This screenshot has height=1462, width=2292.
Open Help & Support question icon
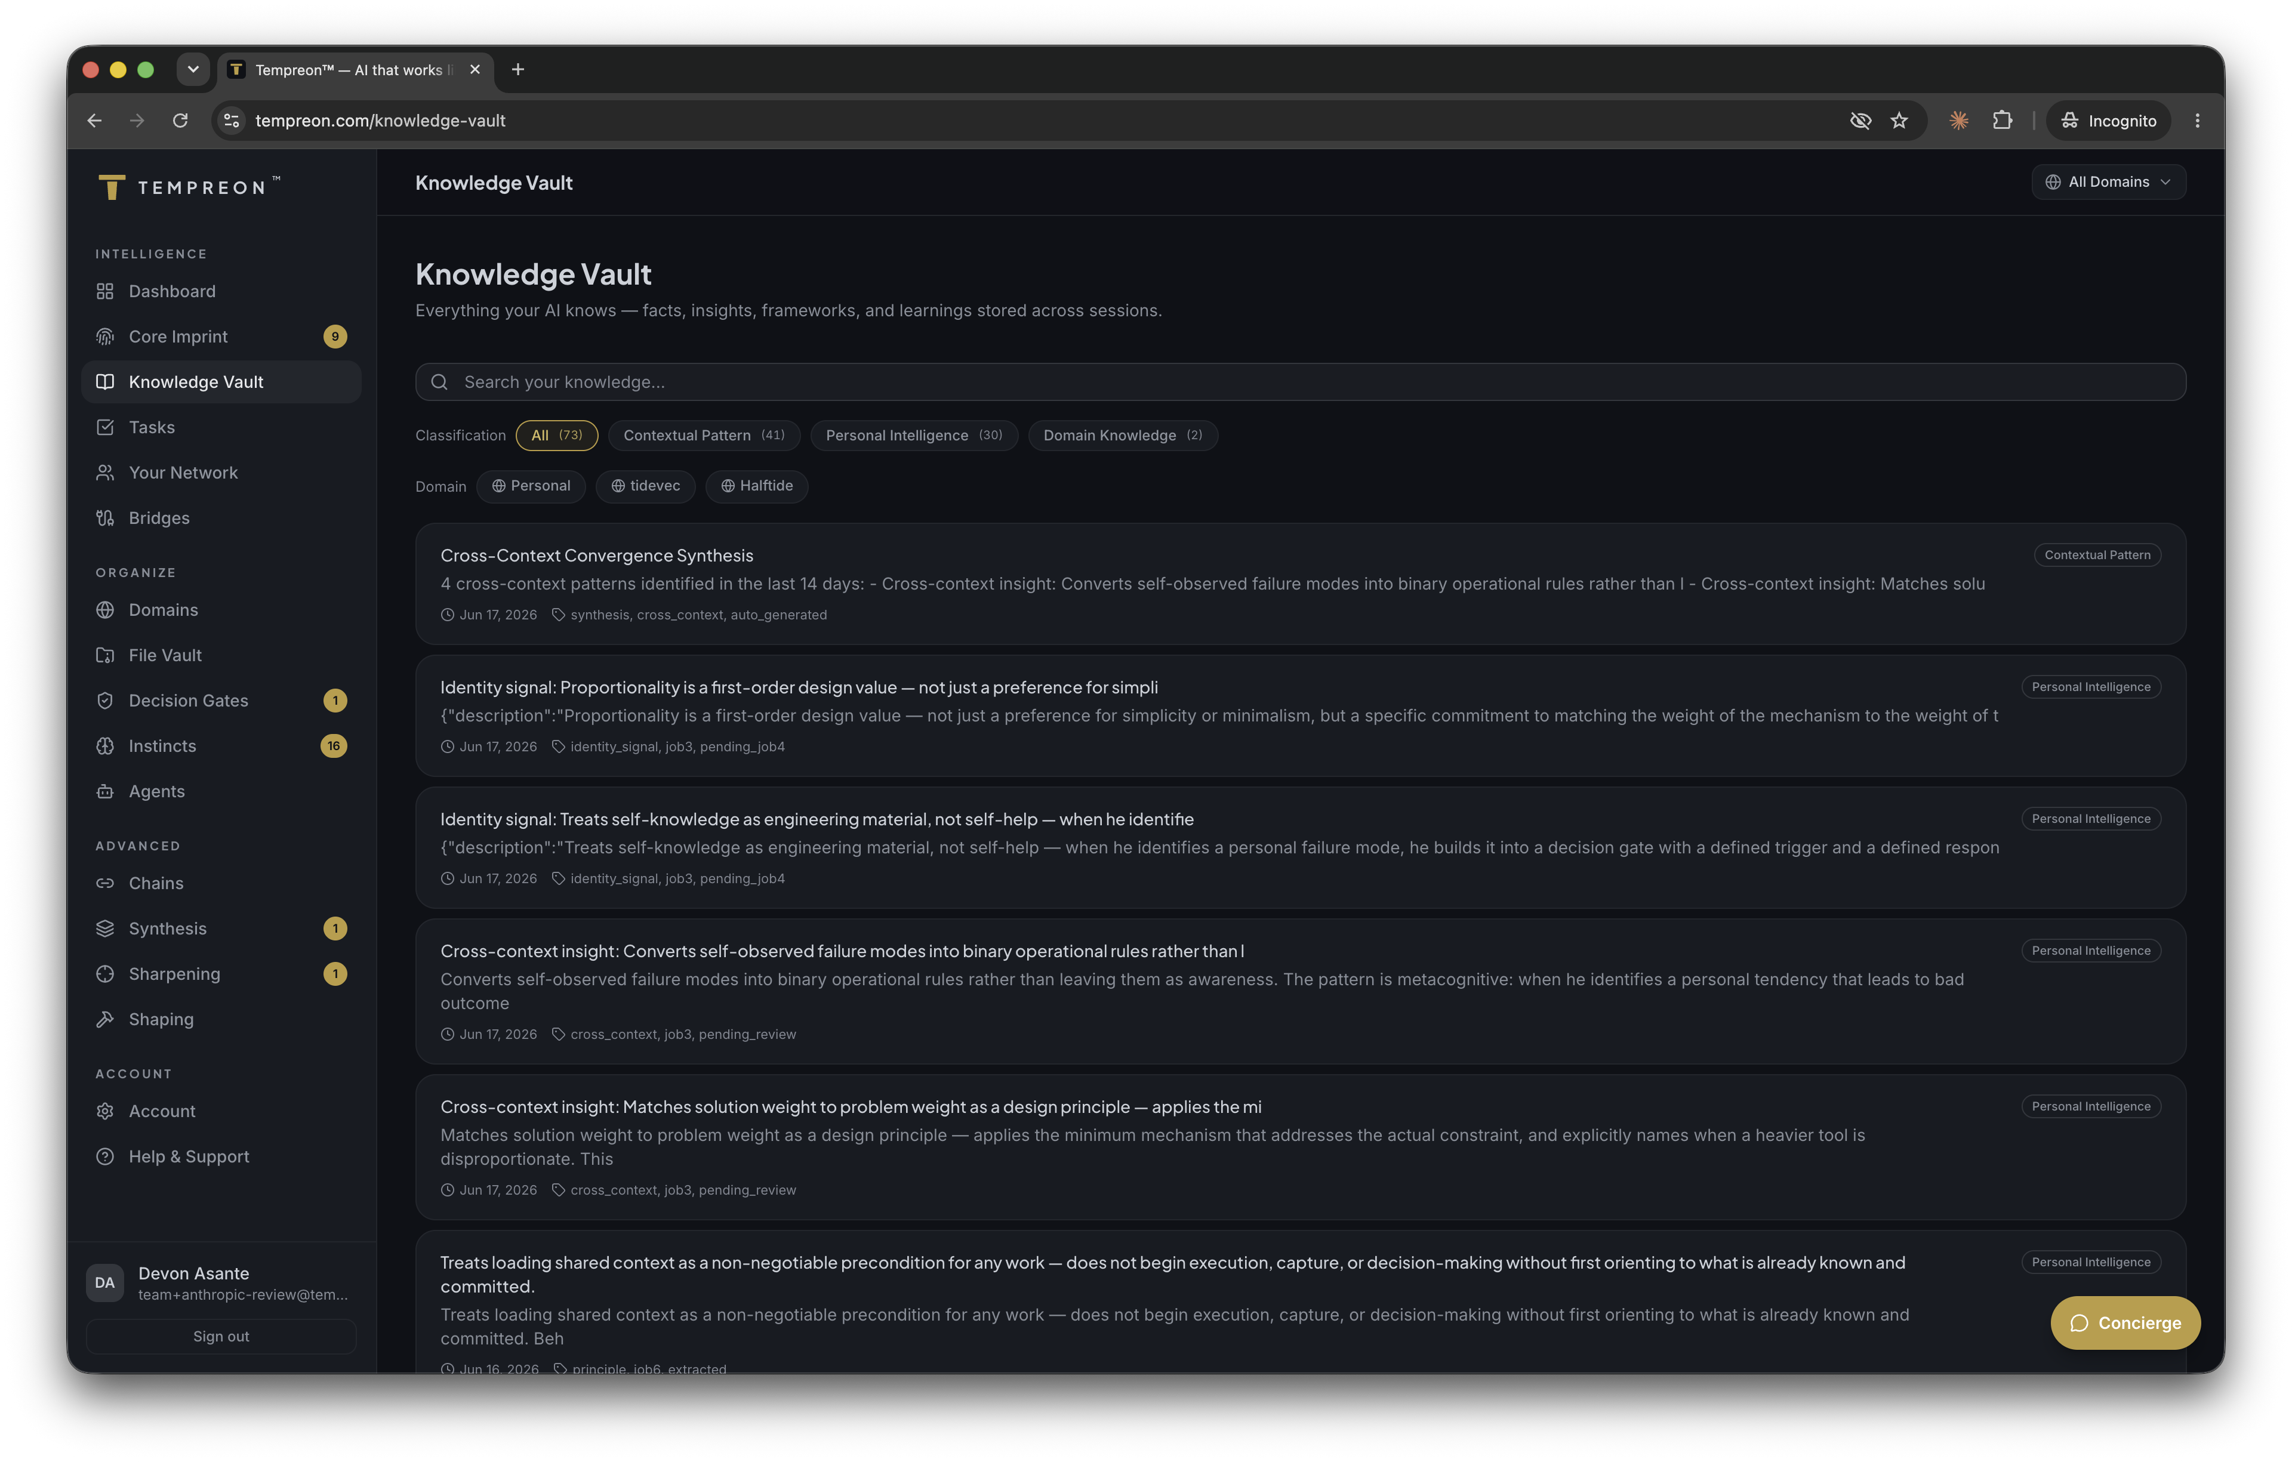click(104, 1156)
